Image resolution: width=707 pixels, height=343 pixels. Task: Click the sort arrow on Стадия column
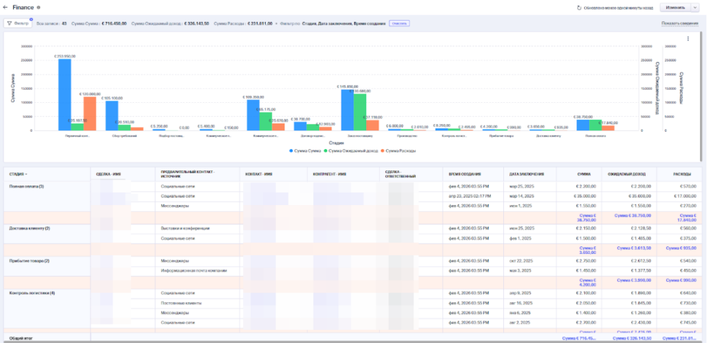click(27, 175)
